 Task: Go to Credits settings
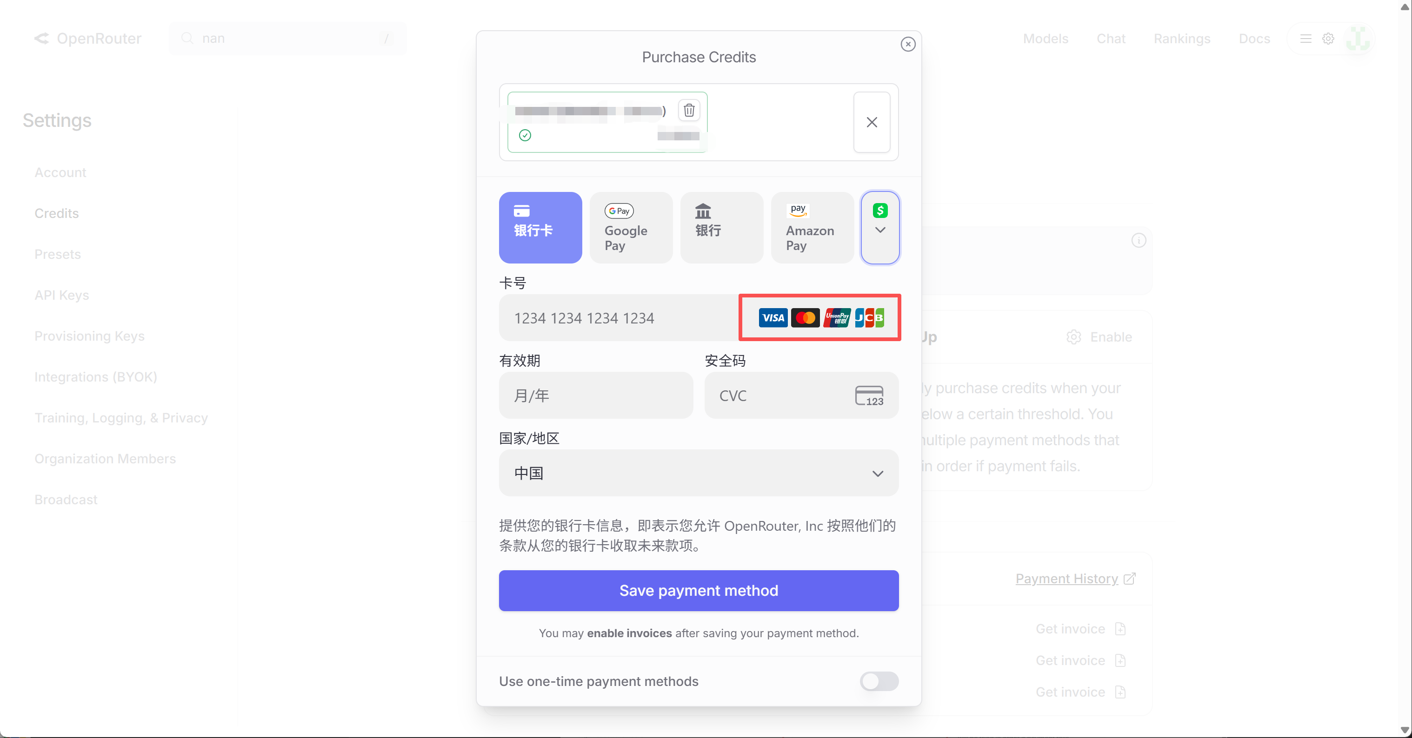coord(56,214)
